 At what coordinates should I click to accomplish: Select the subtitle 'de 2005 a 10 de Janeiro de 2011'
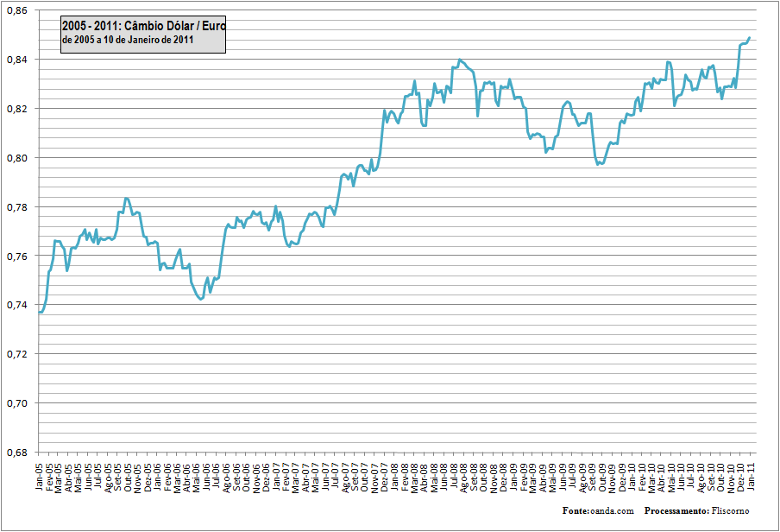click(128, 40)
